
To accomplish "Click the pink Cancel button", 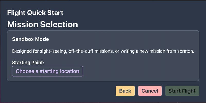I will tap(150, 91).
